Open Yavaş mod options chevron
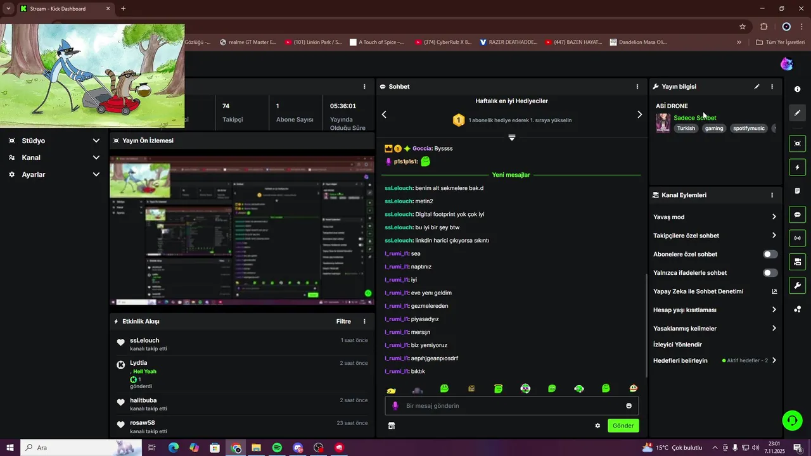The width and height of the screenshot is (811, 456). click(x=774, y=217)
